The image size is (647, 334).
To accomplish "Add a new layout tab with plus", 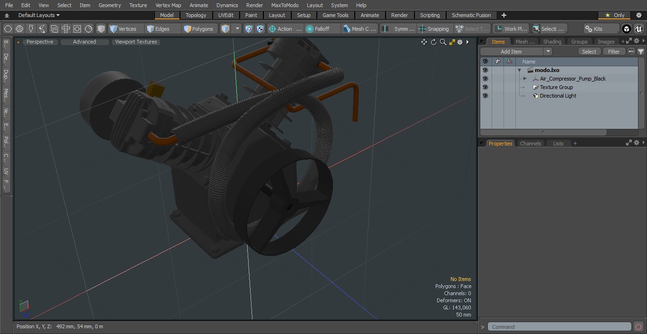I will [503, 15].
